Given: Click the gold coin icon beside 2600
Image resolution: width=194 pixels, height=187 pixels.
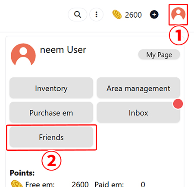Looking at the screenshot, I should pos(117,14).
